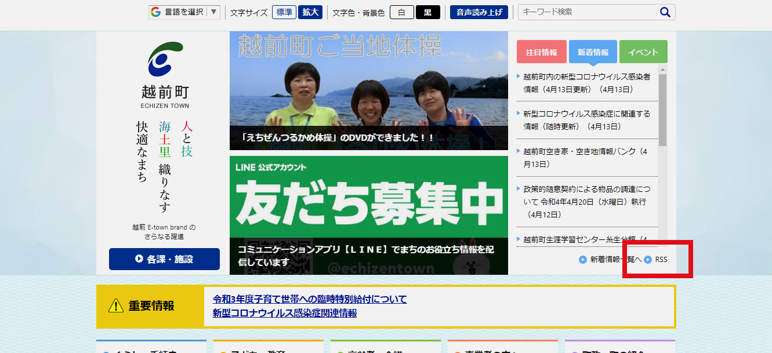Click the Google G logo icon
Image resolution: width=772 pixels, height=353 pixels.
pos(155,12)
